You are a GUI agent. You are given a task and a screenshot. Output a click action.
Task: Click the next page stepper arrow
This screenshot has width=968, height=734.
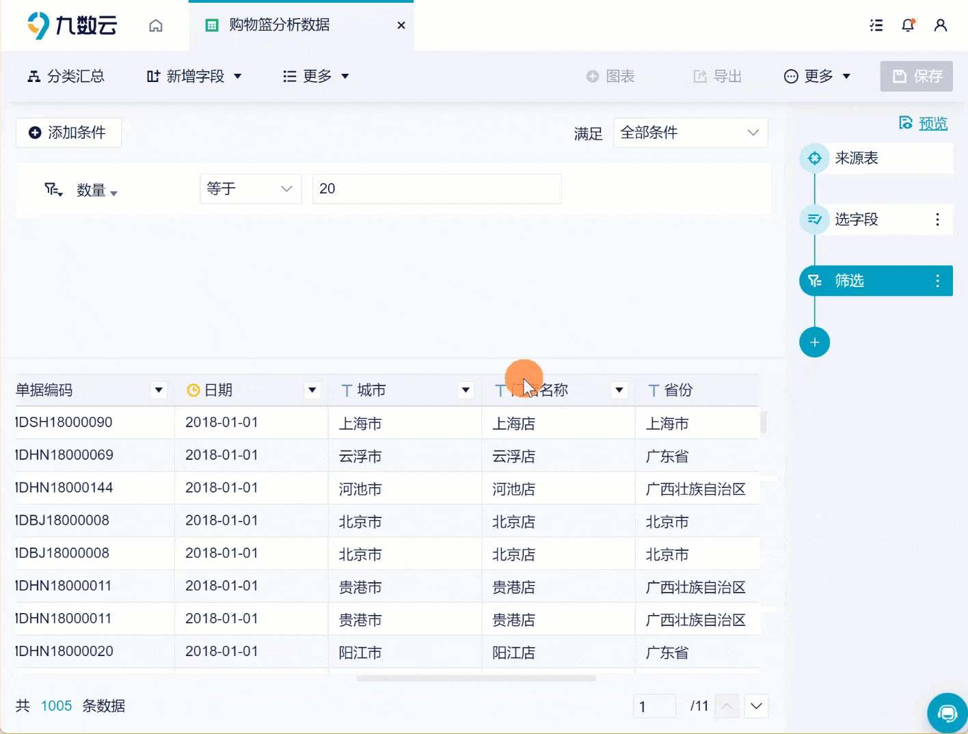pos(756,706)
